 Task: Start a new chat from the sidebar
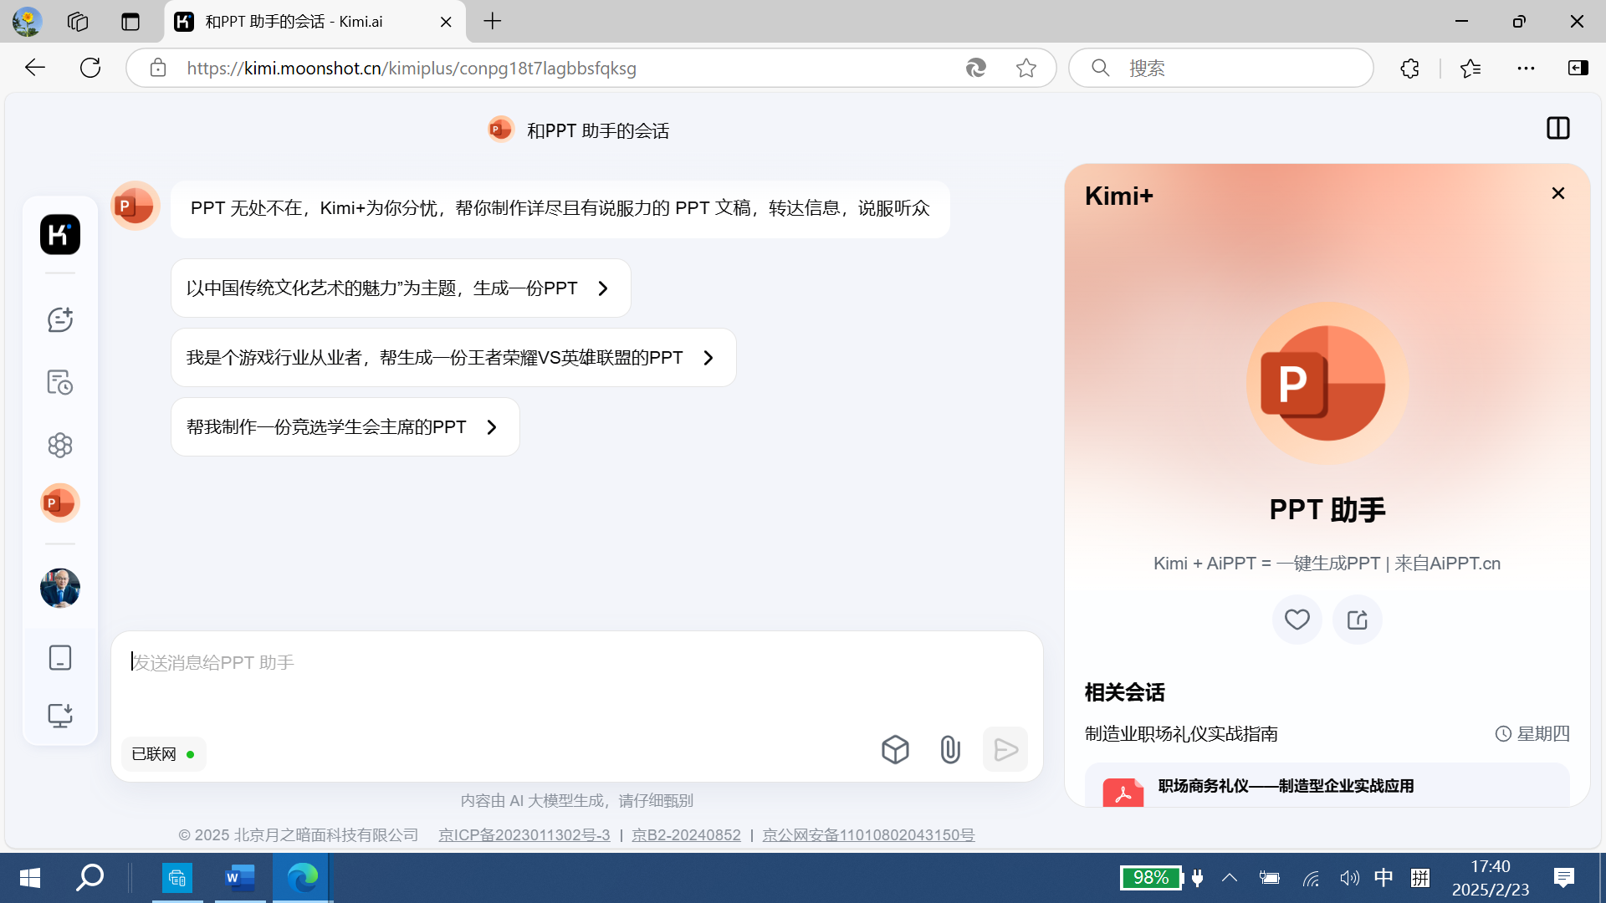point(60,319)
